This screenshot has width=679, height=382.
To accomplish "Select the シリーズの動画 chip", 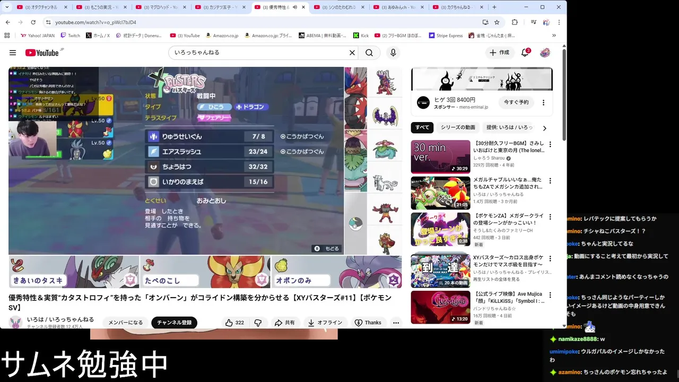I will coord(458,127).
